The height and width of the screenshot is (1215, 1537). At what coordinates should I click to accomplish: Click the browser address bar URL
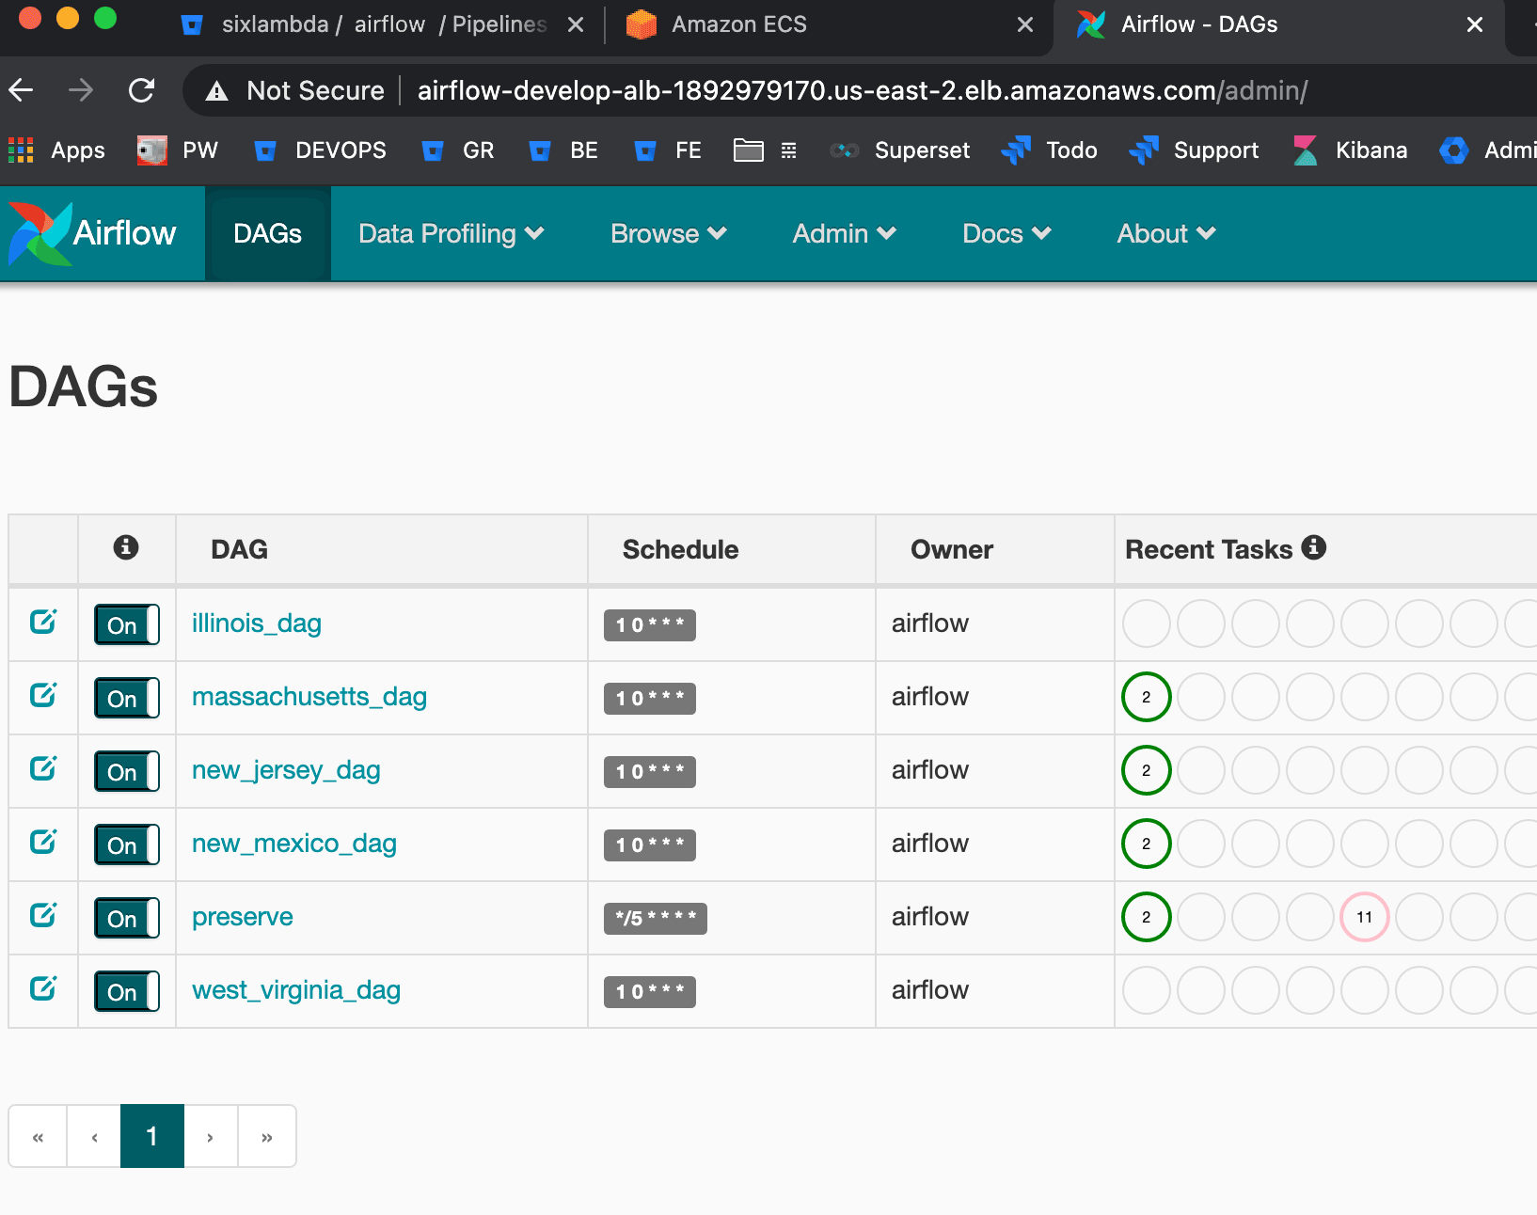click(x=863, y=90)
